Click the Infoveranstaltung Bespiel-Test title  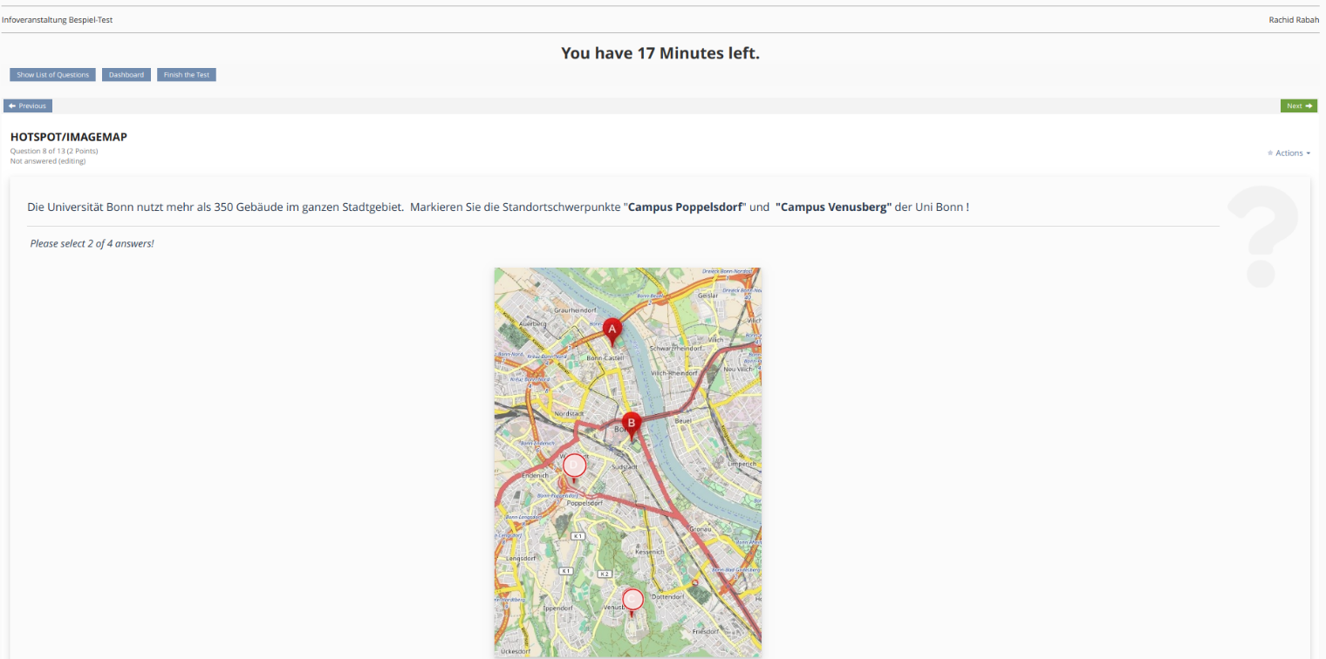click(x=58, y=20)
